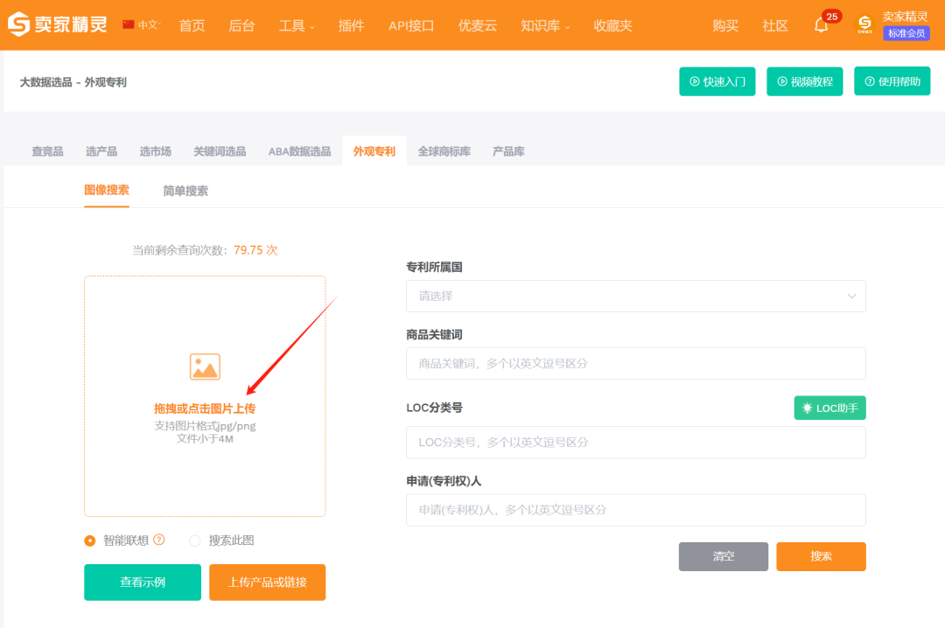Open the LOC助手 assistant

click(829, 408)
